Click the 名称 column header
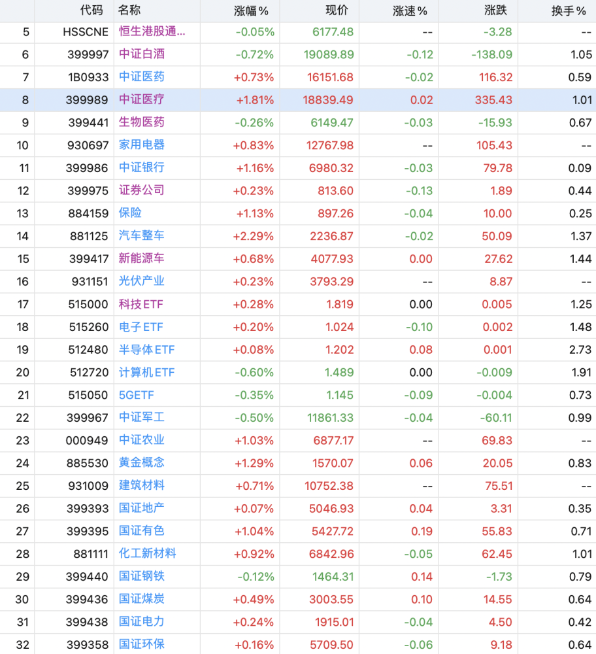The width and height of the screenshot is (596, 654). tap(129, 10)
